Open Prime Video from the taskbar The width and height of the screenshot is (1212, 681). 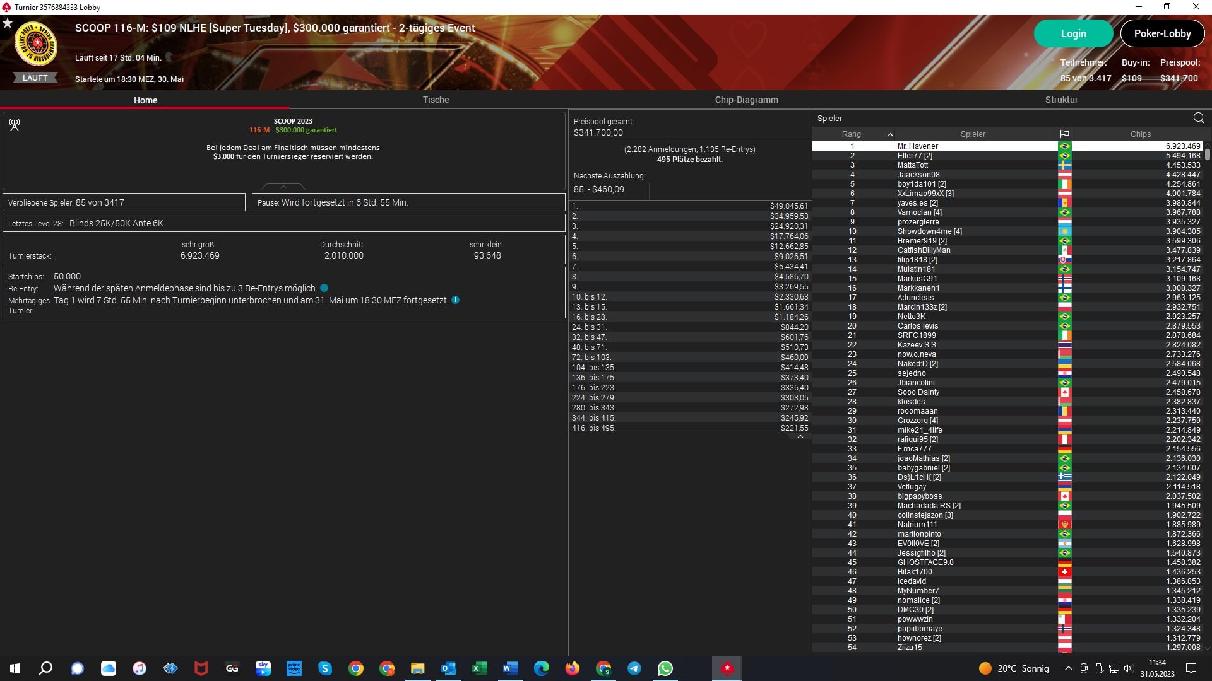(294, 668)
